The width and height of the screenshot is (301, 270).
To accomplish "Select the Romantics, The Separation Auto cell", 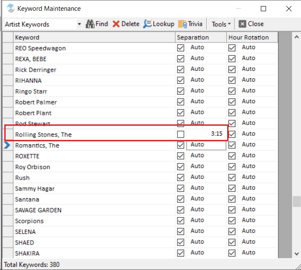I will (206, 145).
